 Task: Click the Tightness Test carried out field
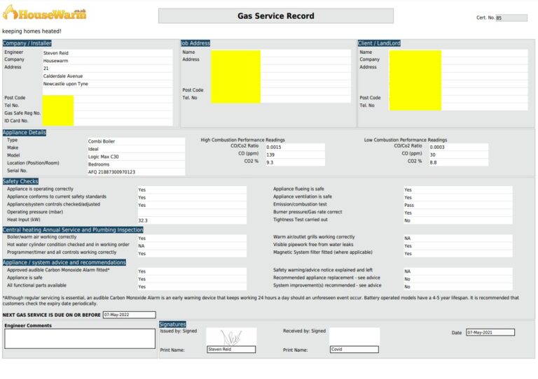pos(458,220)
